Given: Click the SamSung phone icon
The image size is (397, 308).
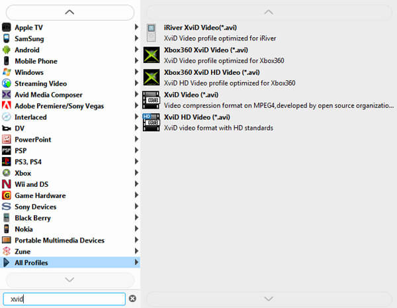Looking at the screenshot, I should [7, 38].
